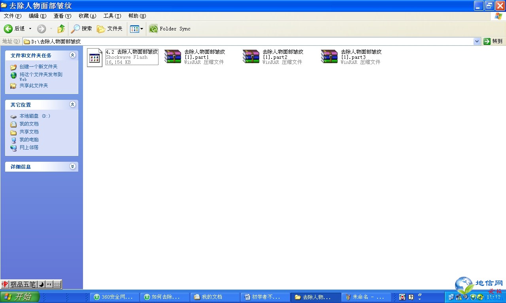Image resolution: width=506 pixels, height=303 pixels.
Task: Open the Forward button history dropdown arrow
Action: pos(51,29)
